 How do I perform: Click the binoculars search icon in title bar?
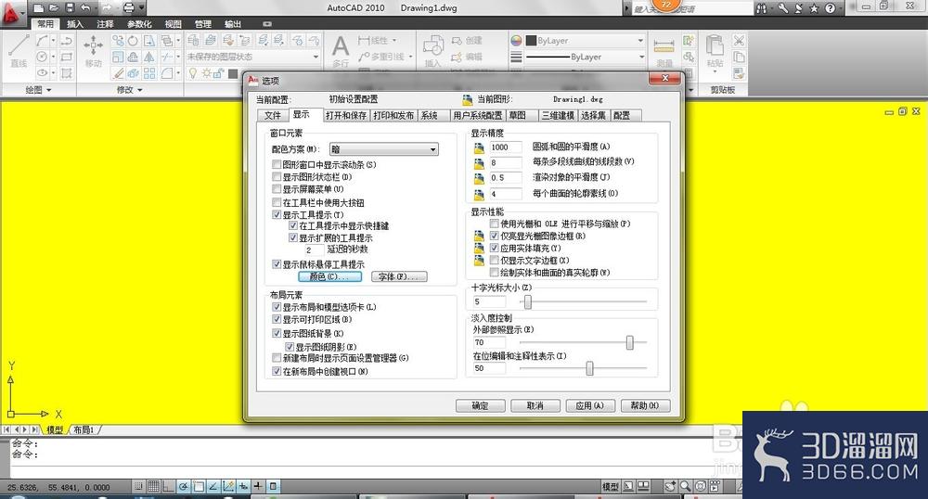point(761,8)
